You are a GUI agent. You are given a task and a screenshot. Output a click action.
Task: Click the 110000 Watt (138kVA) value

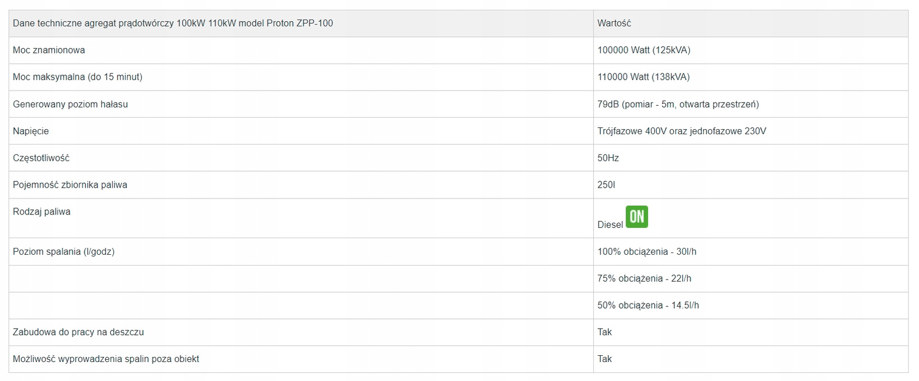tap(643, 77)
